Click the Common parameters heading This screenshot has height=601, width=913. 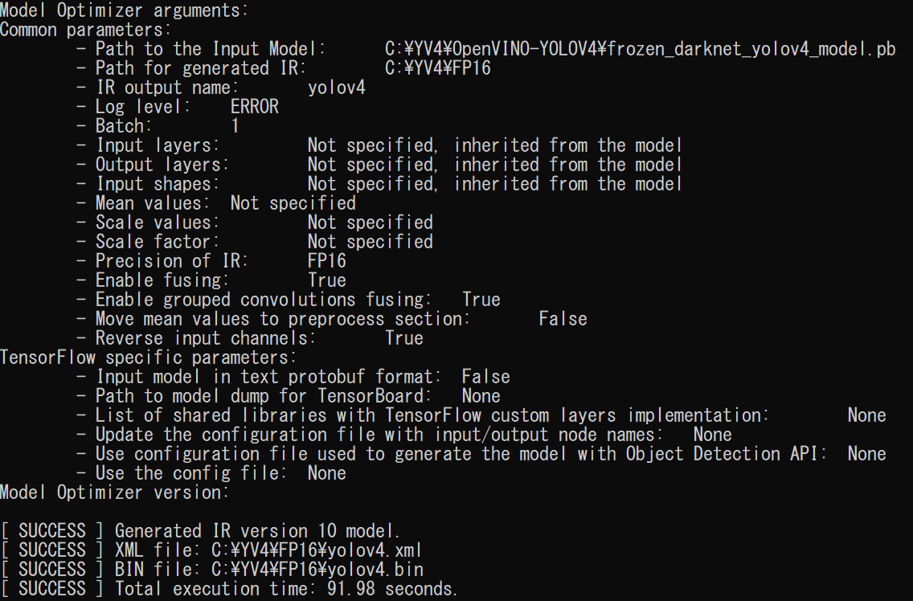click(x=85, y=30)
